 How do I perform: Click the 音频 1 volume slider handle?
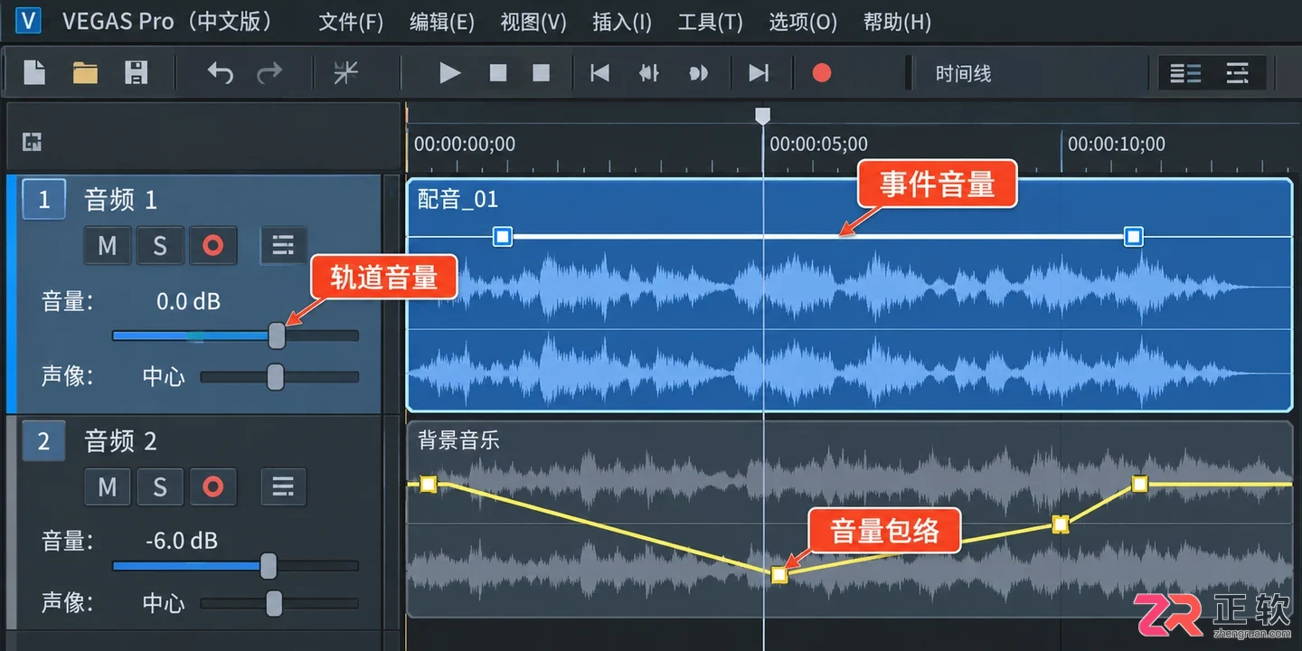click(x=277, y=335)
